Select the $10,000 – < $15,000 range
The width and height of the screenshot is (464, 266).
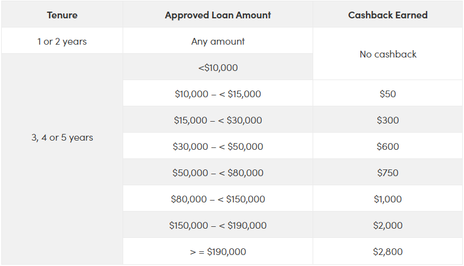[218, 94]
